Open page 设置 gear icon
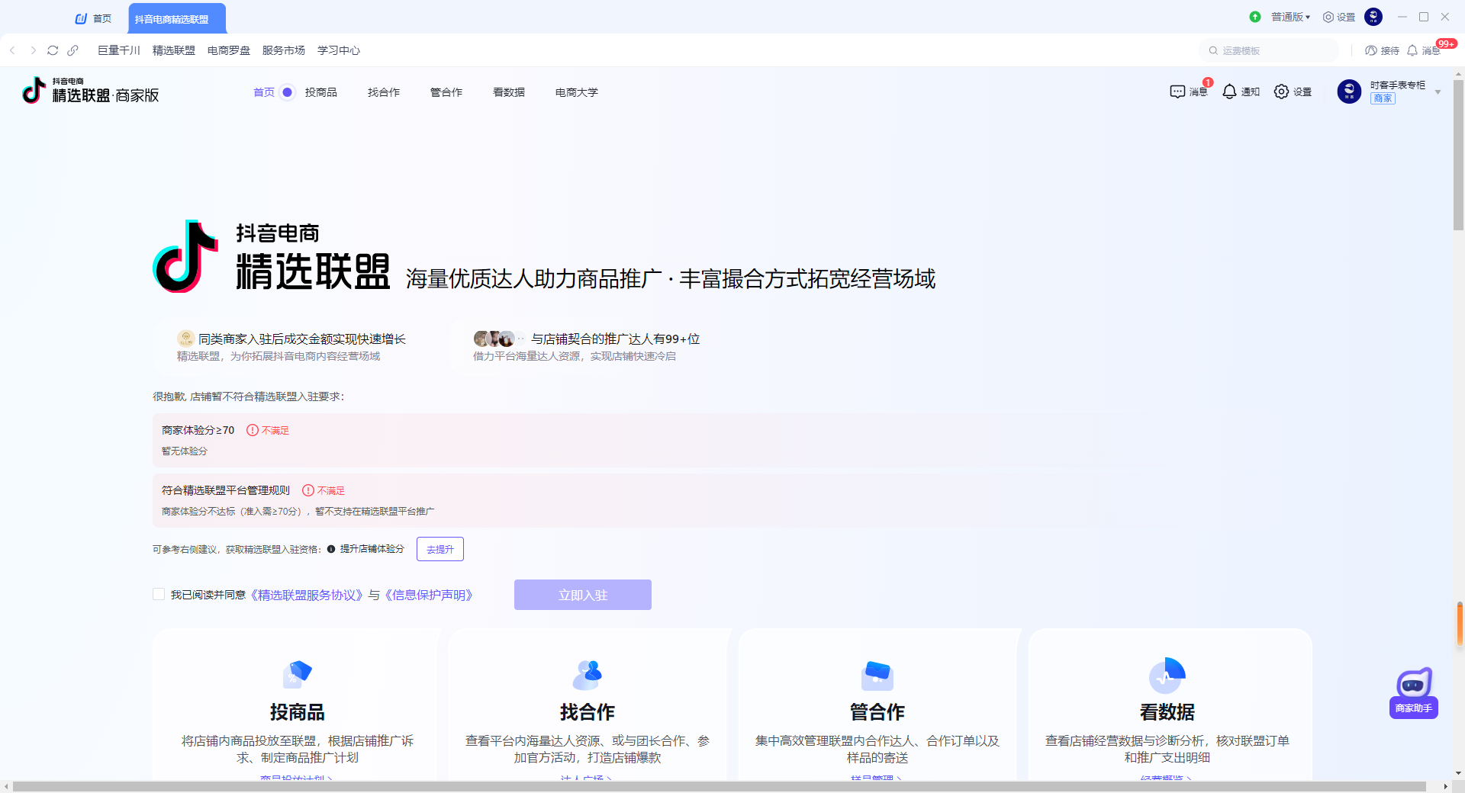 1281,91
